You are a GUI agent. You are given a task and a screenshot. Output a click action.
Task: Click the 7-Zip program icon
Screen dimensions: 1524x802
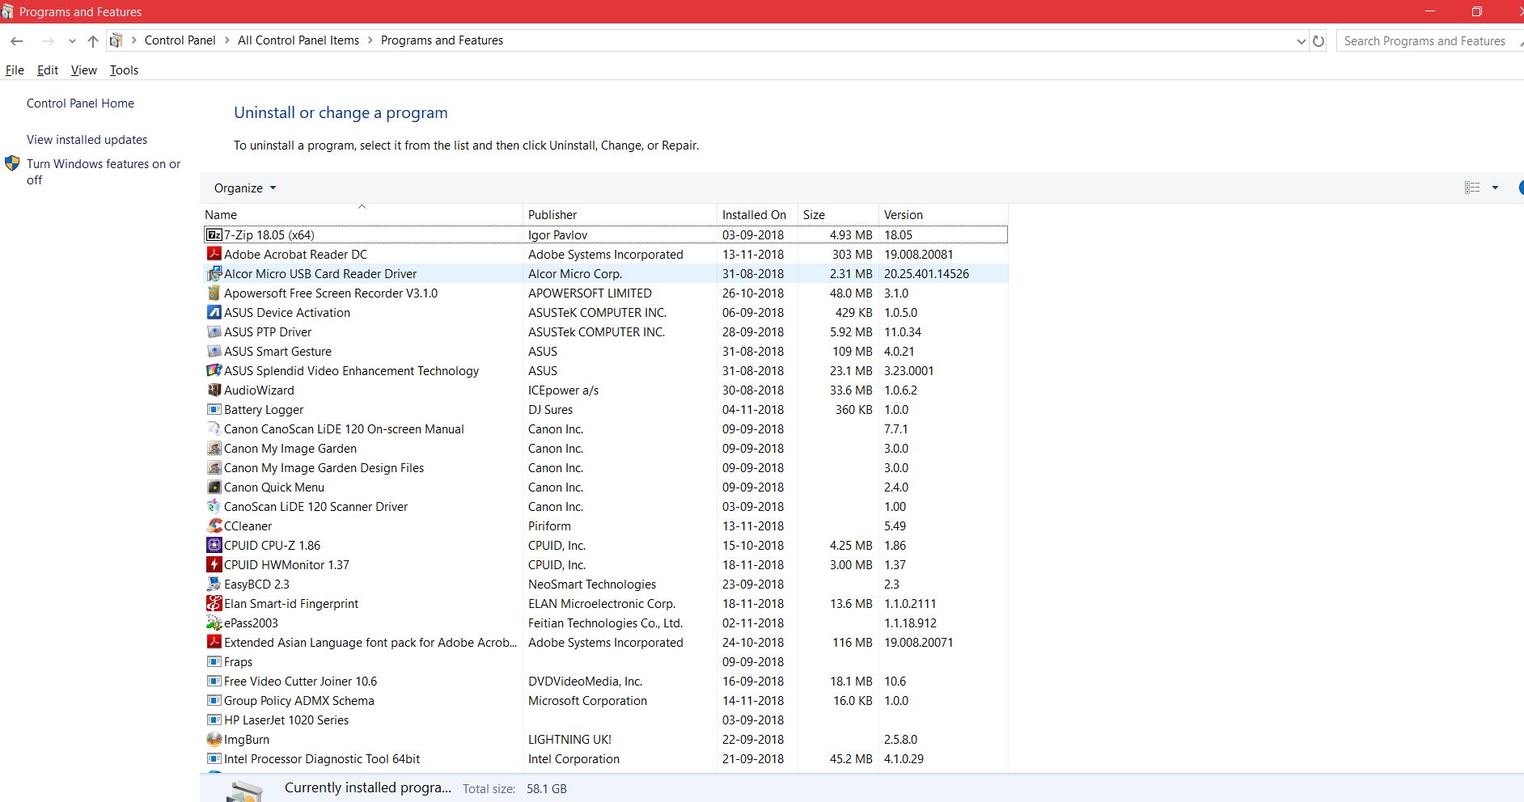214,234
